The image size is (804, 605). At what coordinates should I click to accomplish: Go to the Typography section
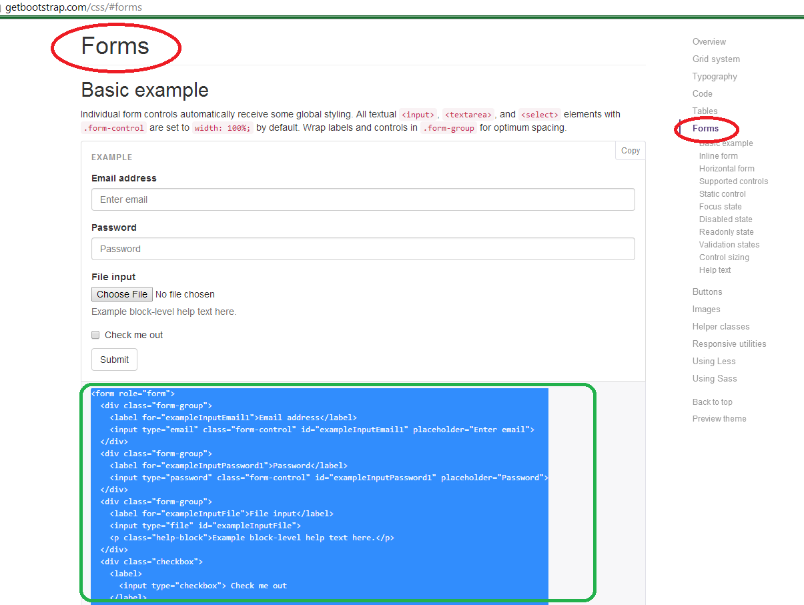tap(715, 76)
